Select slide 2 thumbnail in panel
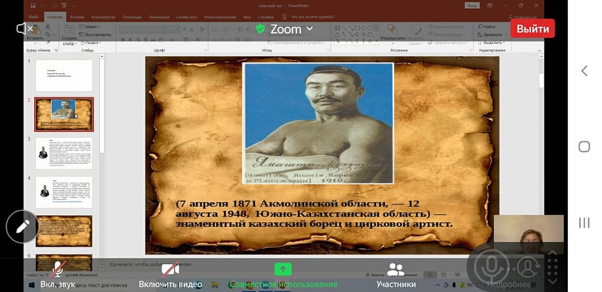 [63, 114]
